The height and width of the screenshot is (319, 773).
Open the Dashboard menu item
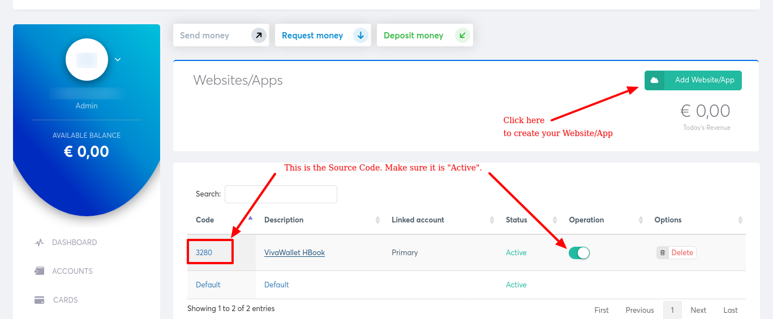[74, 243]
